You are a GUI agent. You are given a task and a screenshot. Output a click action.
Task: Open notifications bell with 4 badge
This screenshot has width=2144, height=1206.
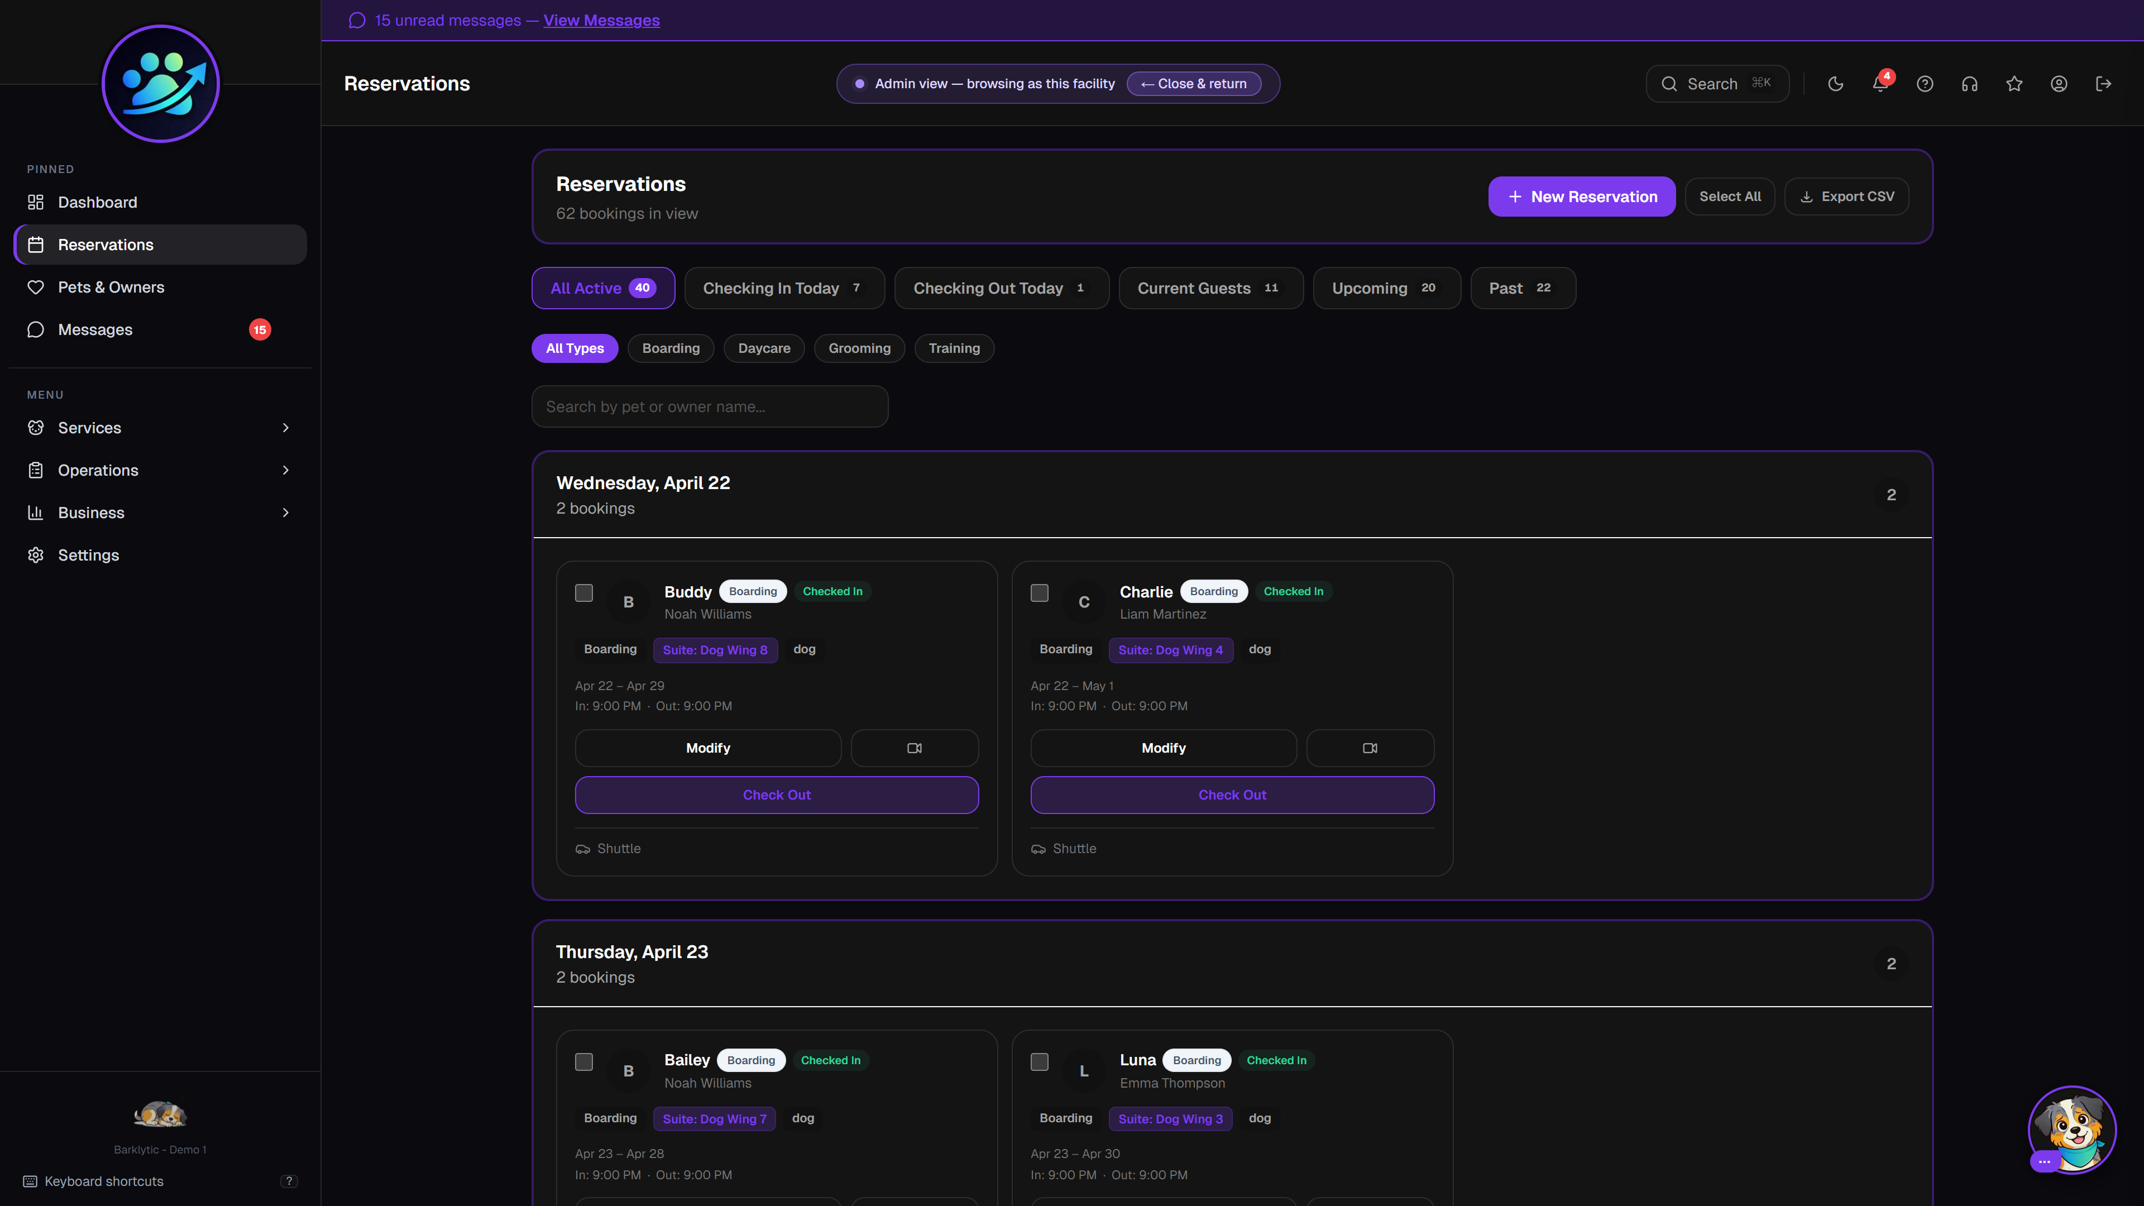pyautogui.click(x=1880, y=84)
